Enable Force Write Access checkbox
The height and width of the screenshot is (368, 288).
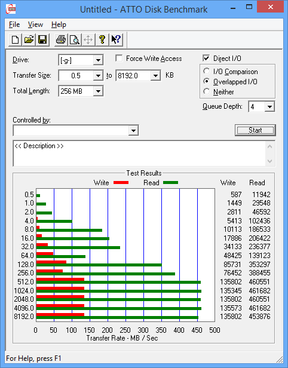[x=119, y=58]
